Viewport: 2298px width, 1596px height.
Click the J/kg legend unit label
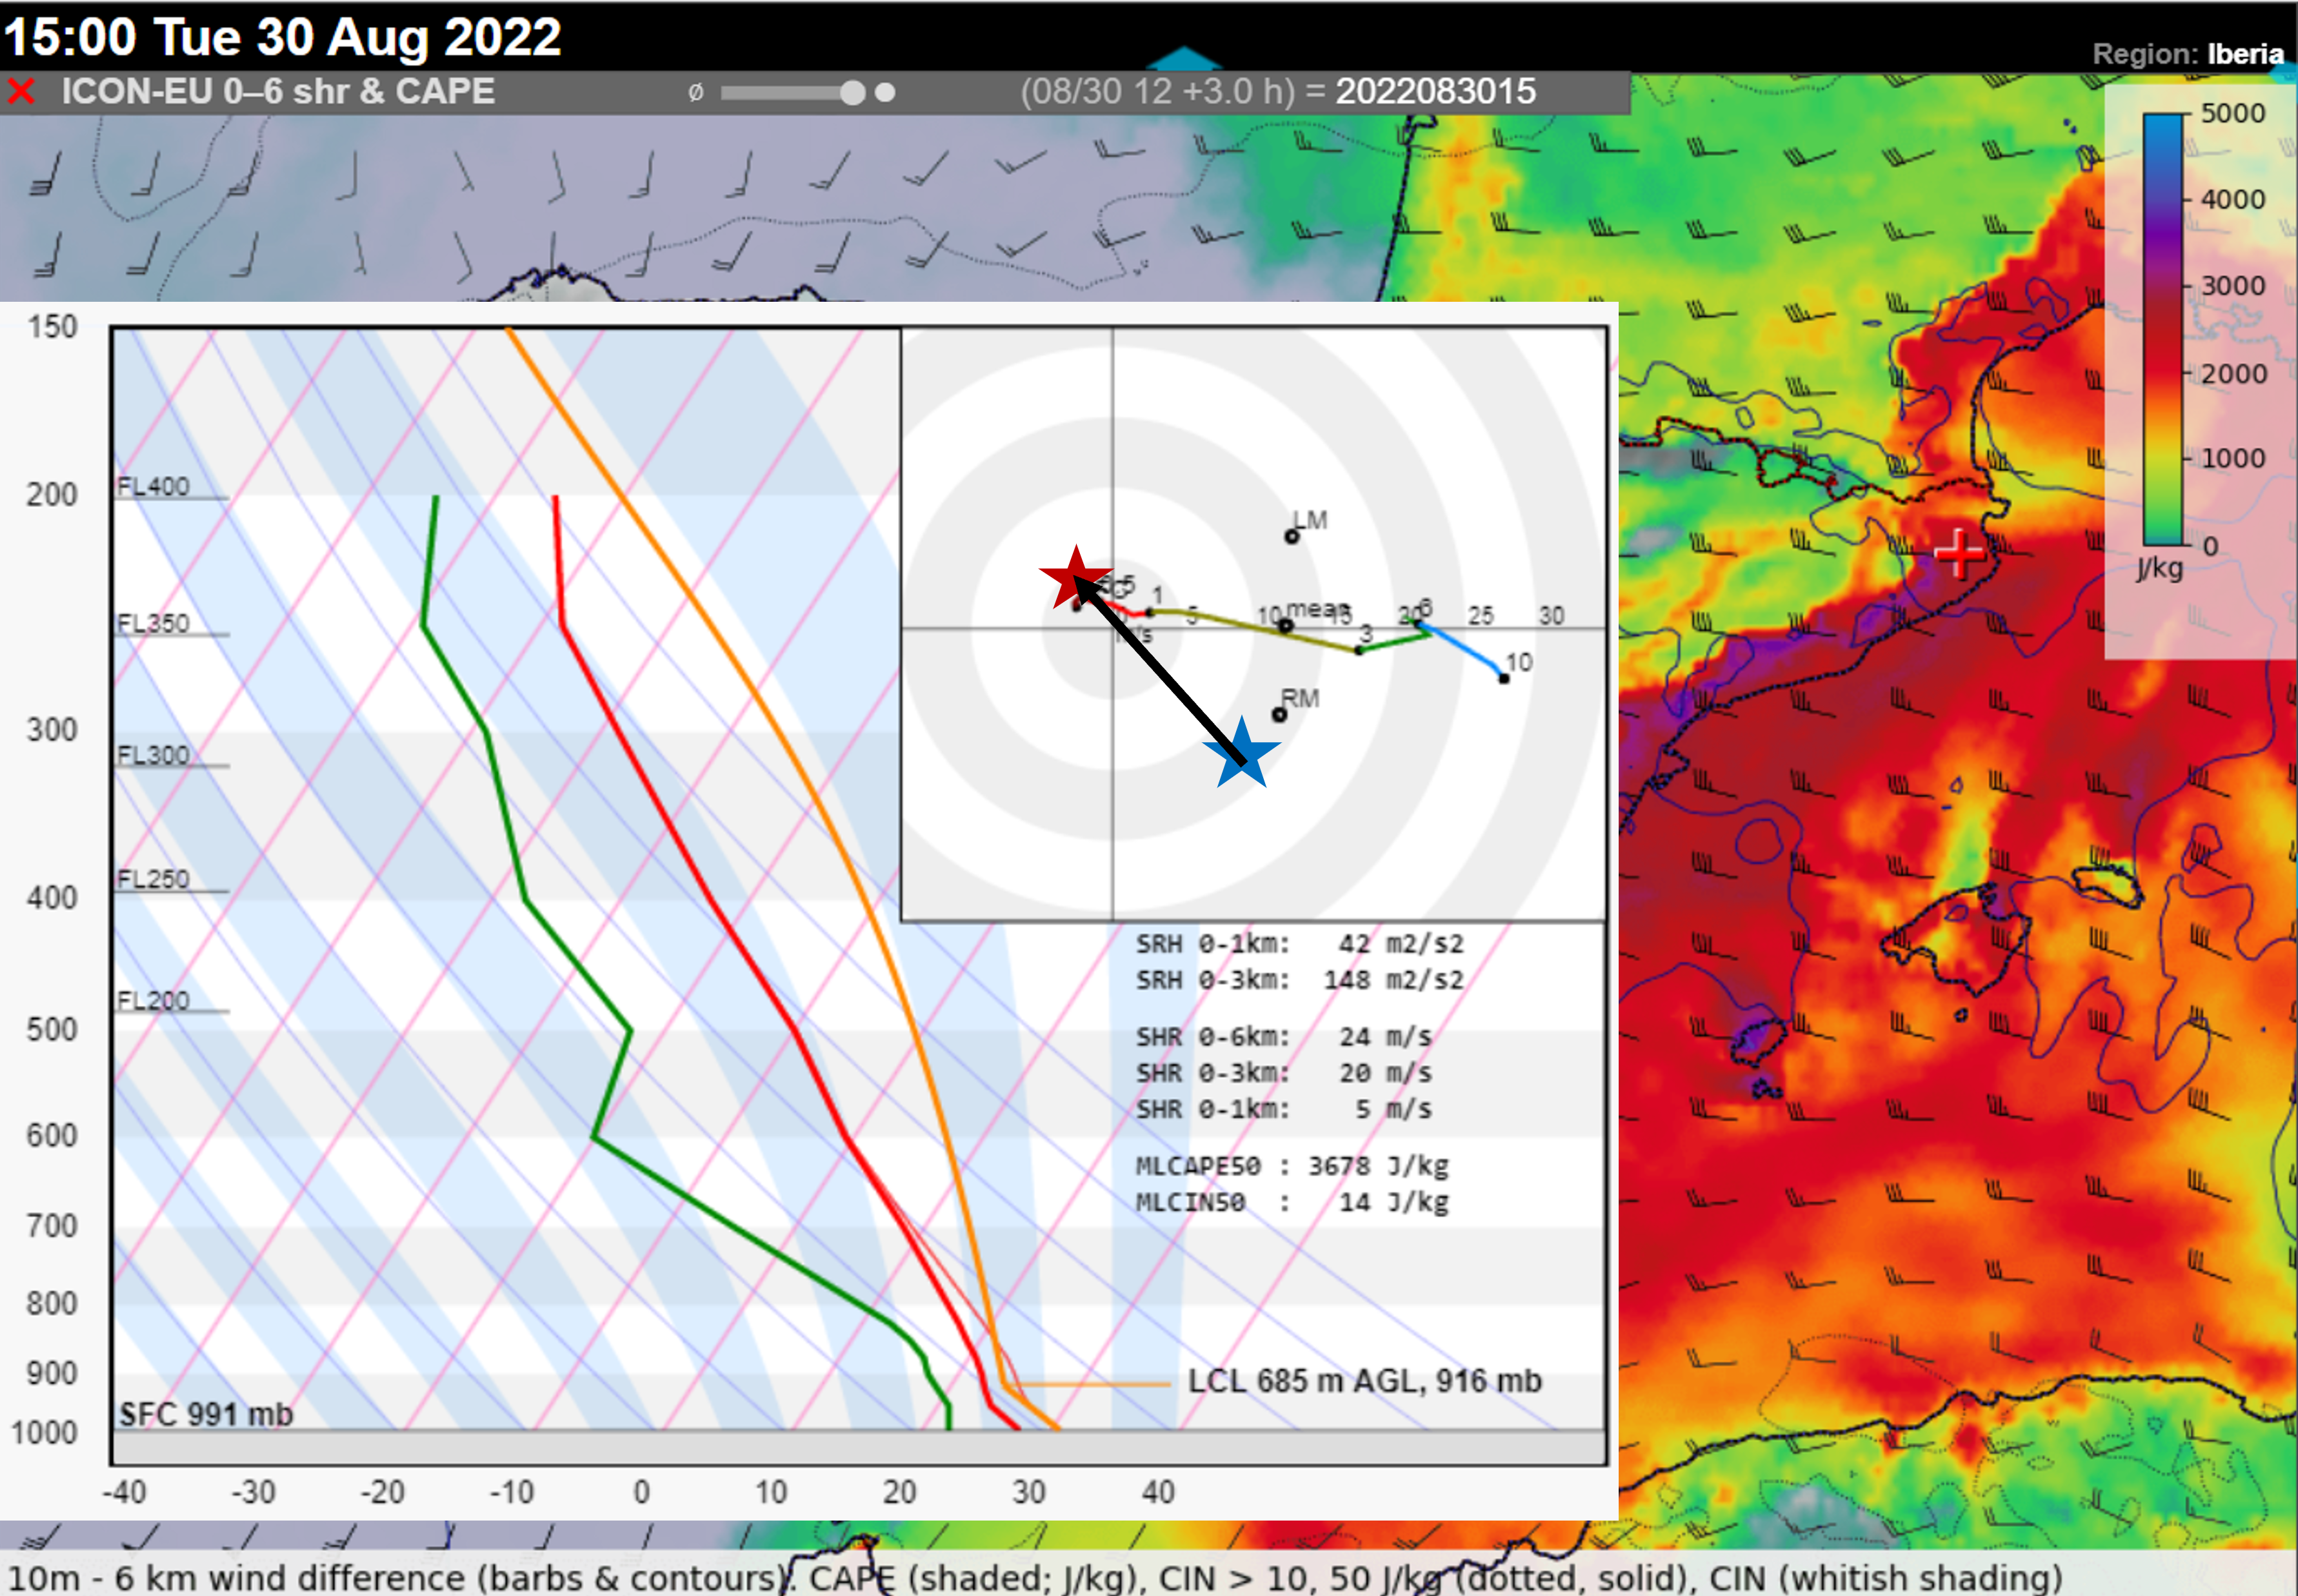(x=2160, y=568)
